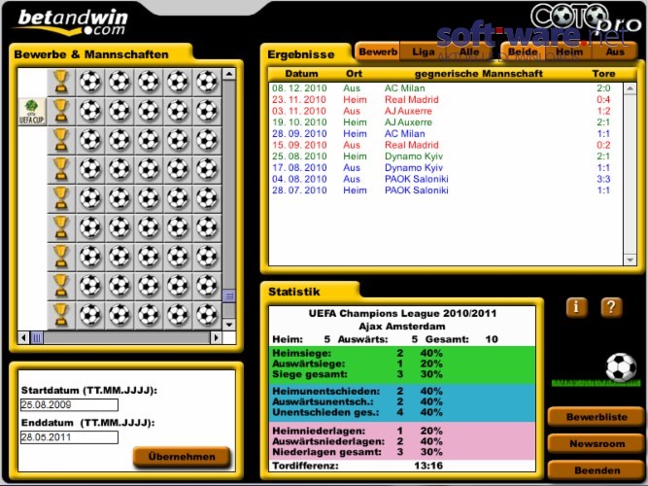
Task: Click right arrow of team grid horizontal scrollbar
Action: 216,338
